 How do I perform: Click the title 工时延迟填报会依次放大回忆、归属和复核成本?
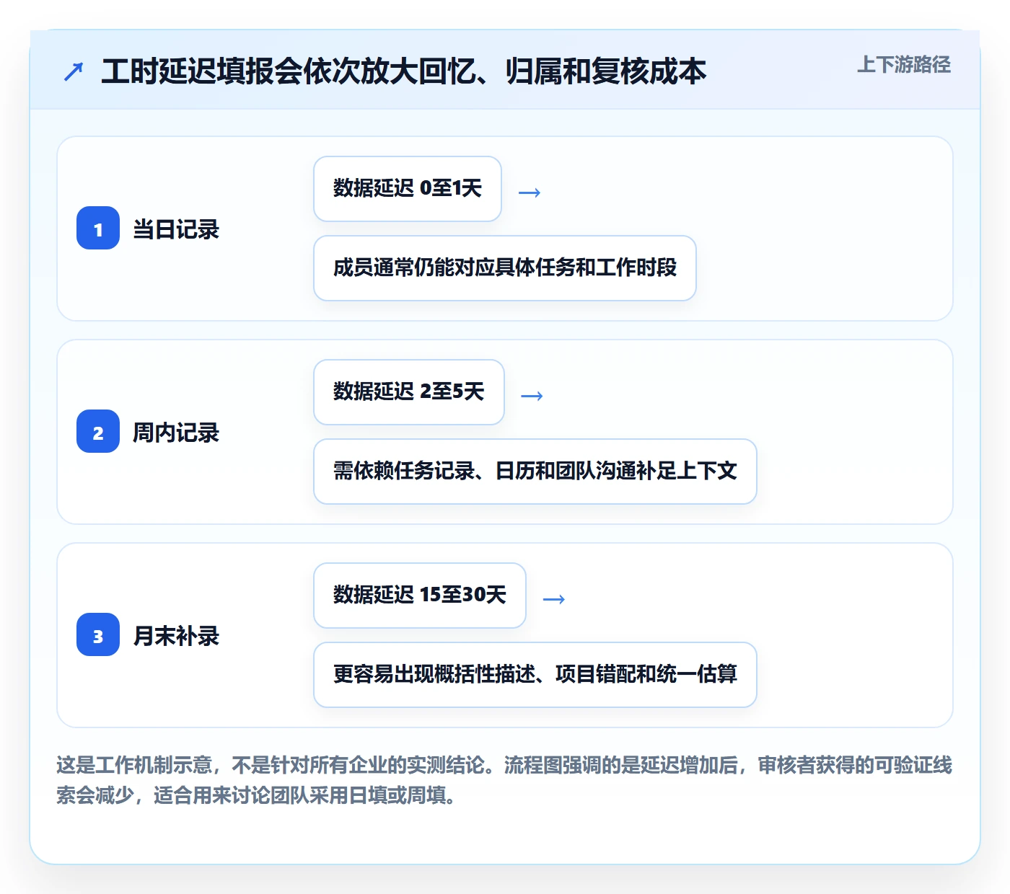pyautogui.click(x=403, y=71)
